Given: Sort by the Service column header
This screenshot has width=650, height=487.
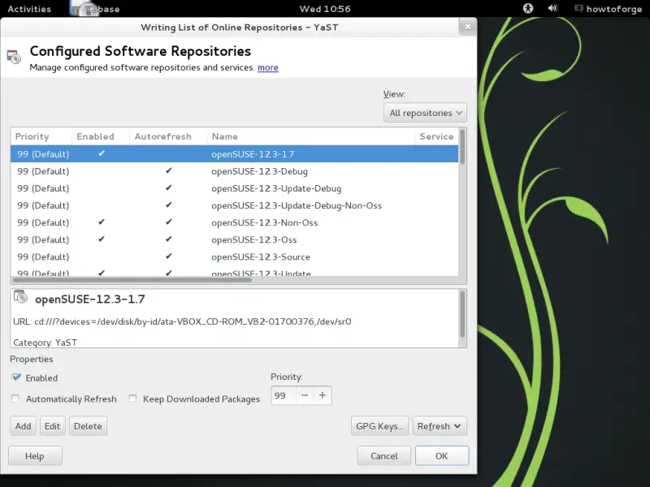Looking at the screenshot, I should point(436,136).
